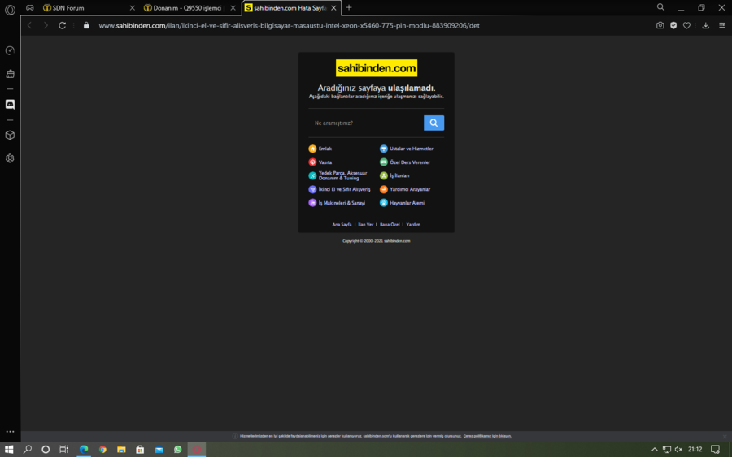Open Cortana circle on taskbar
The width and height of the screenshot is (732, 457).
(46, 450)
